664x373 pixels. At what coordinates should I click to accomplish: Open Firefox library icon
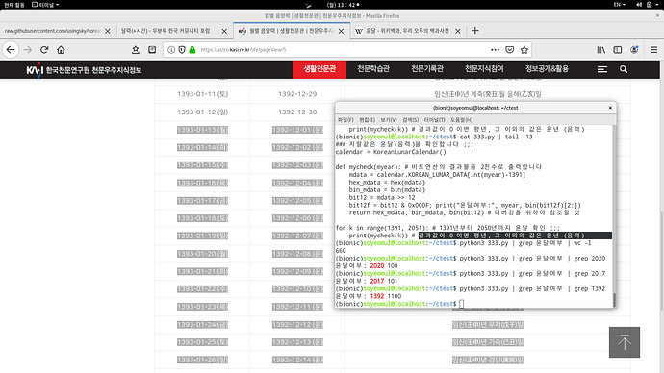tap(600, 49)
